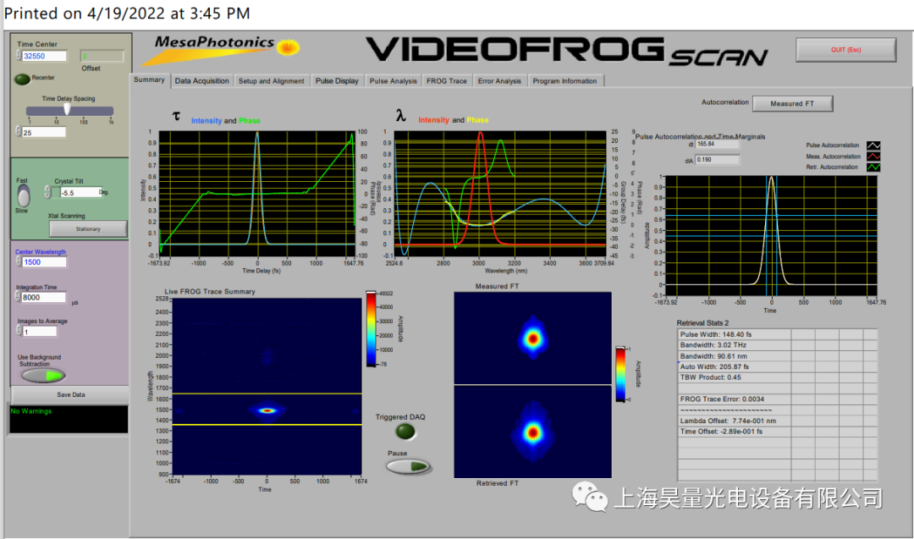Click the Offset value field
This screenshot has height=539, width=914.
102,56
